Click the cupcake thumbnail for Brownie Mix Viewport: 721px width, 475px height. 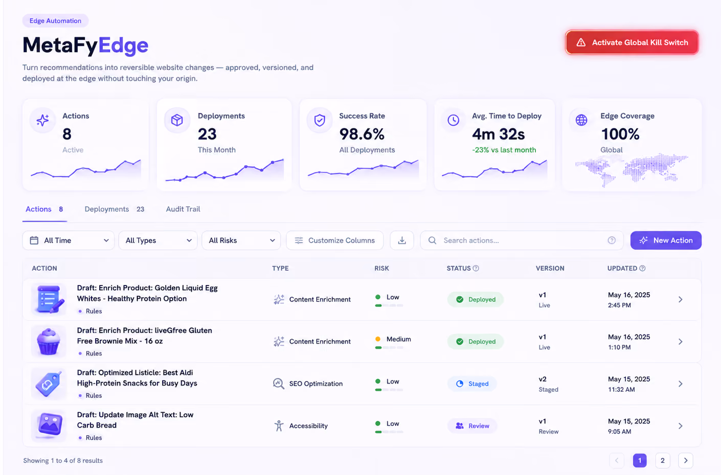tap(49, 341)
